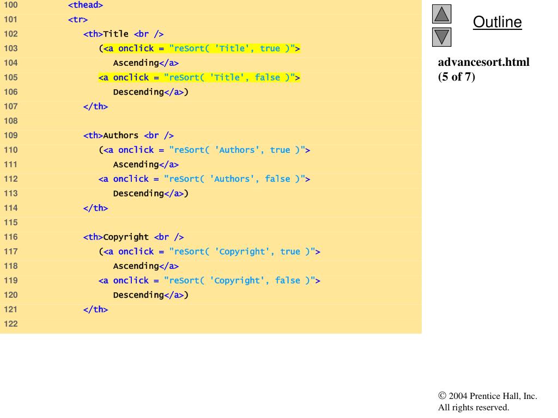Click closing </th> tag on line 114

pos(95,208)
